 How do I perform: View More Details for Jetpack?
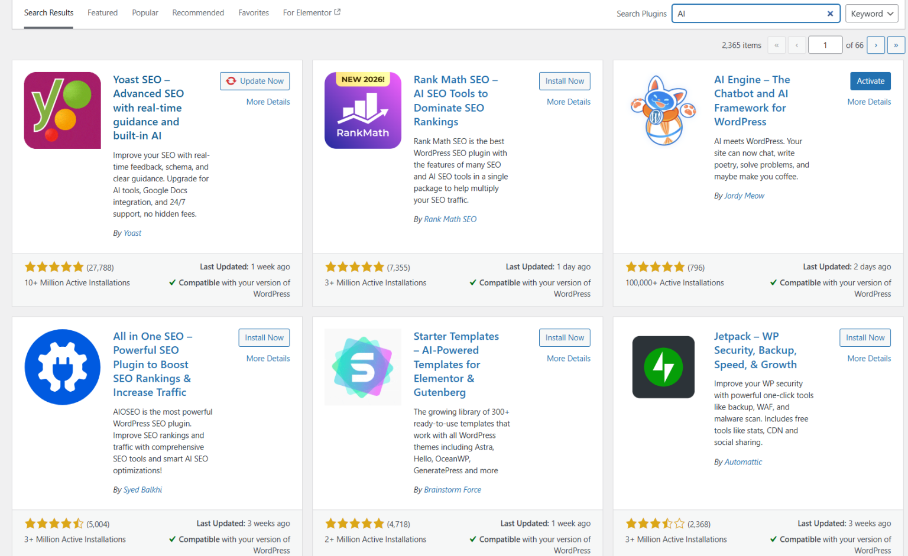869,358
